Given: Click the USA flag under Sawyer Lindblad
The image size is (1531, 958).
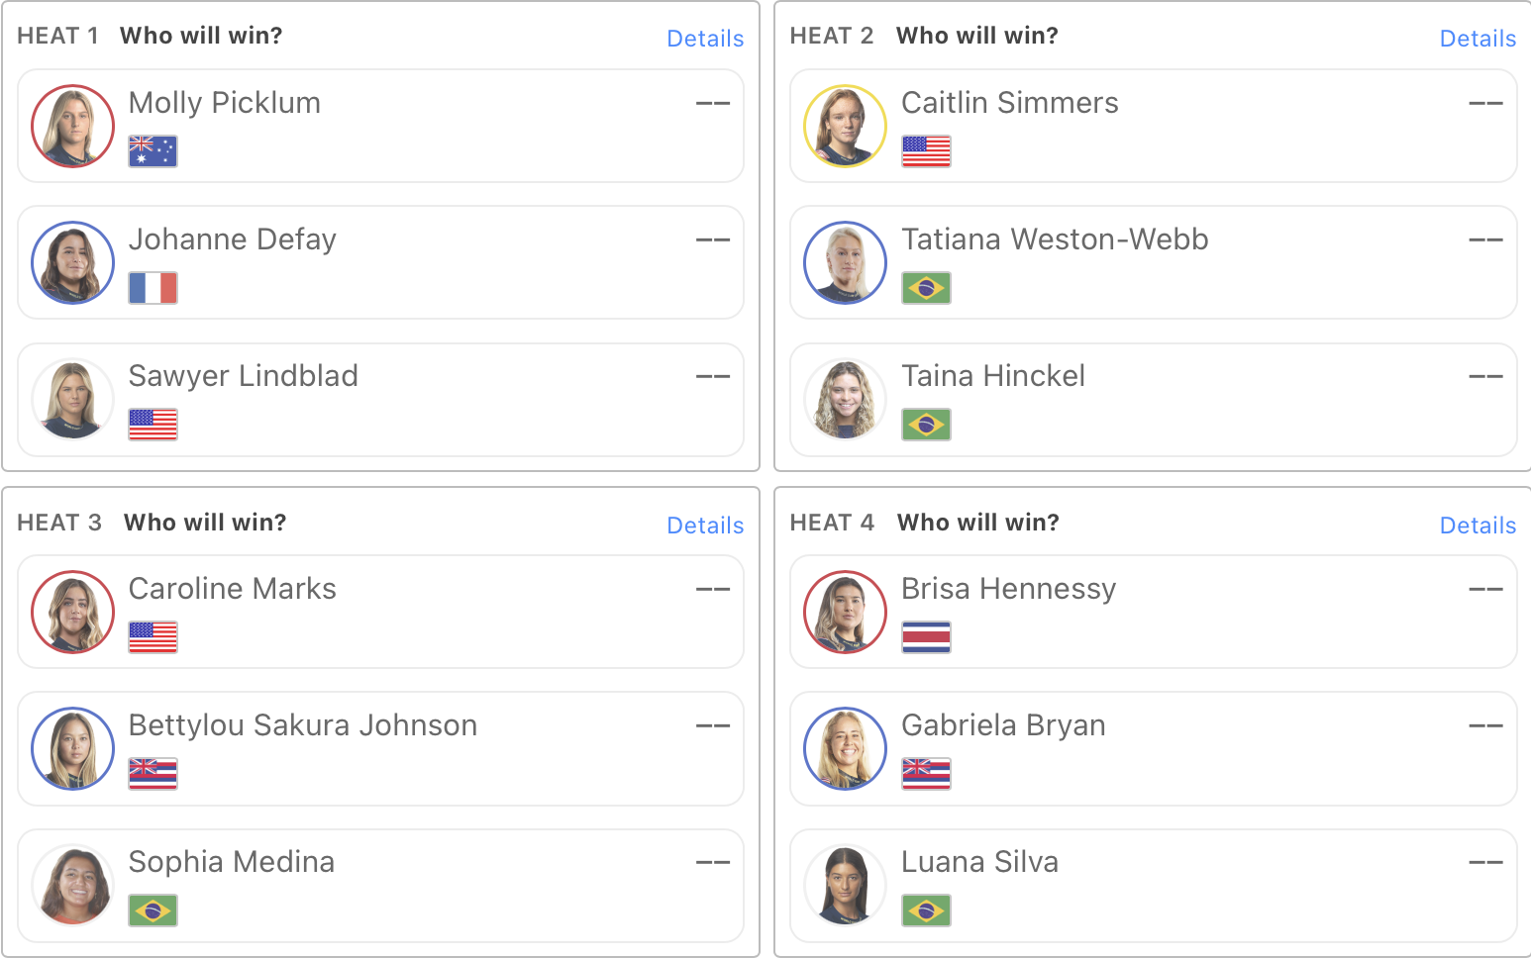Looking at the screenshot, I should tap(153, 425).
